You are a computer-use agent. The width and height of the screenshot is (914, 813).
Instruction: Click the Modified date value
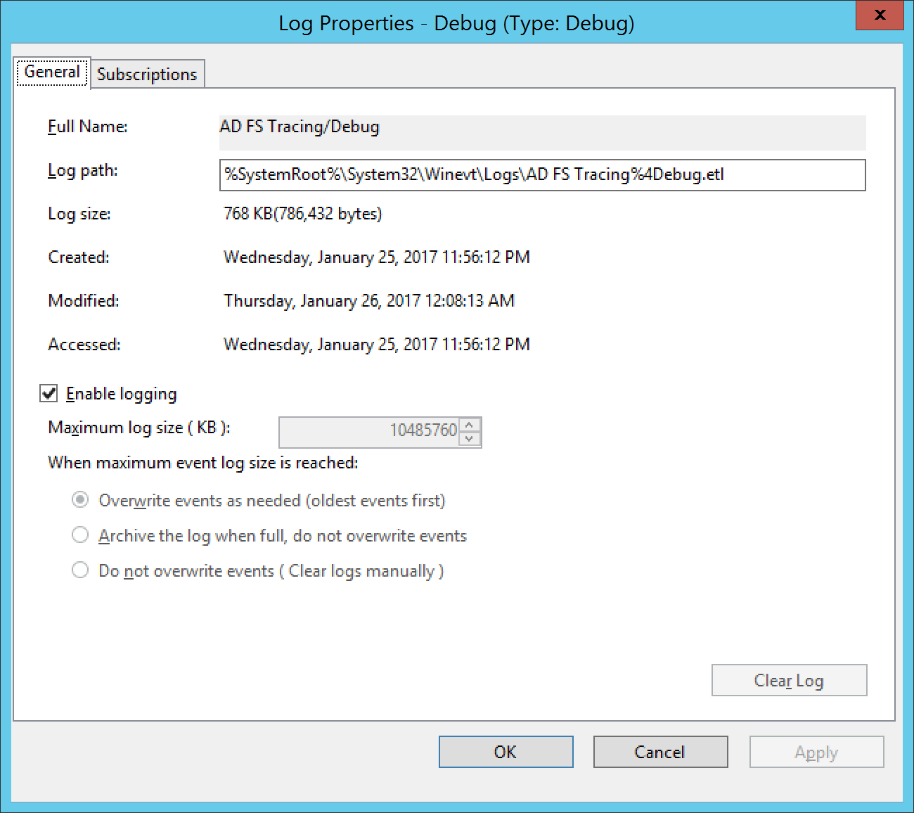(x=368, y=301)
